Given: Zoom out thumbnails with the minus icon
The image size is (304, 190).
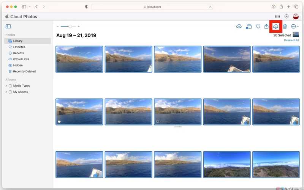Looking at the screenshot, I should pyautogui.click(x=58, y=27).
